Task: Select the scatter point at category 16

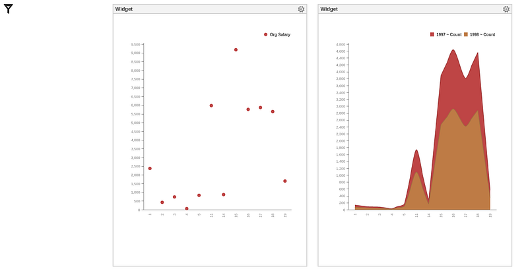Action: [x=248, y=109]
